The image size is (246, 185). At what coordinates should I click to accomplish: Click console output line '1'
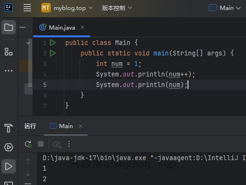pyautogui.click(x=45, y=168)
